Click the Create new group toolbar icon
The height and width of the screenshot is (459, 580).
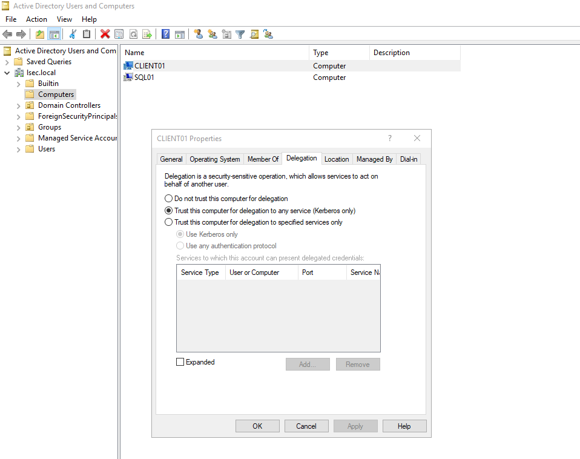tap(213, 34)
